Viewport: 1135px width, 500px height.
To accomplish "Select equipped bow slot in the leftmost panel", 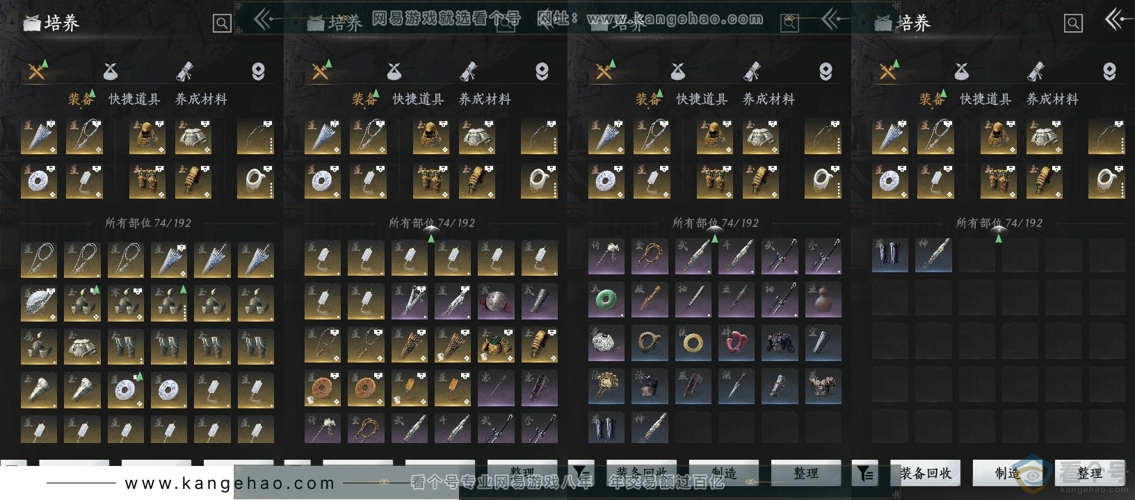I will coord(255,137).
